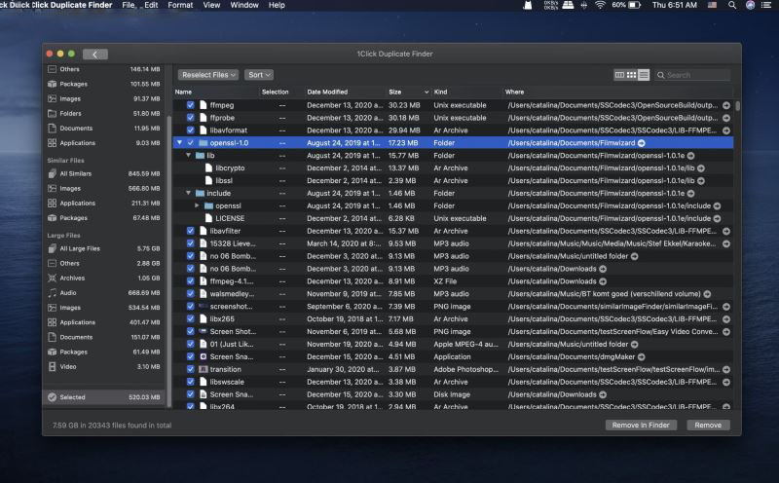Select Similar Files Images 566.80 MB
Viewport: 779px width, 483px height.
click(x=104, y=189)
